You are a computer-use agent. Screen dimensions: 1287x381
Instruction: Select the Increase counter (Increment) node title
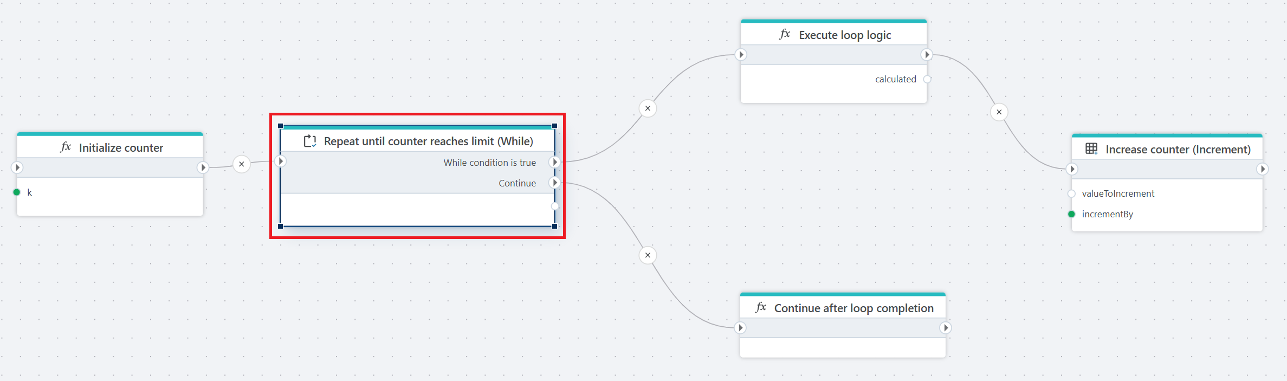pos(1178,150)
